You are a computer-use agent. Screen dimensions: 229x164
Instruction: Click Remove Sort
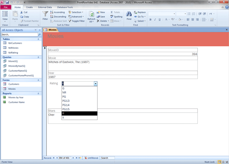59,21
